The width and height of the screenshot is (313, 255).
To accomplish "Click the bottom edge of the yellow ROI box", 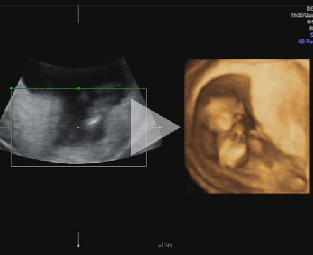I will [79, 166].
